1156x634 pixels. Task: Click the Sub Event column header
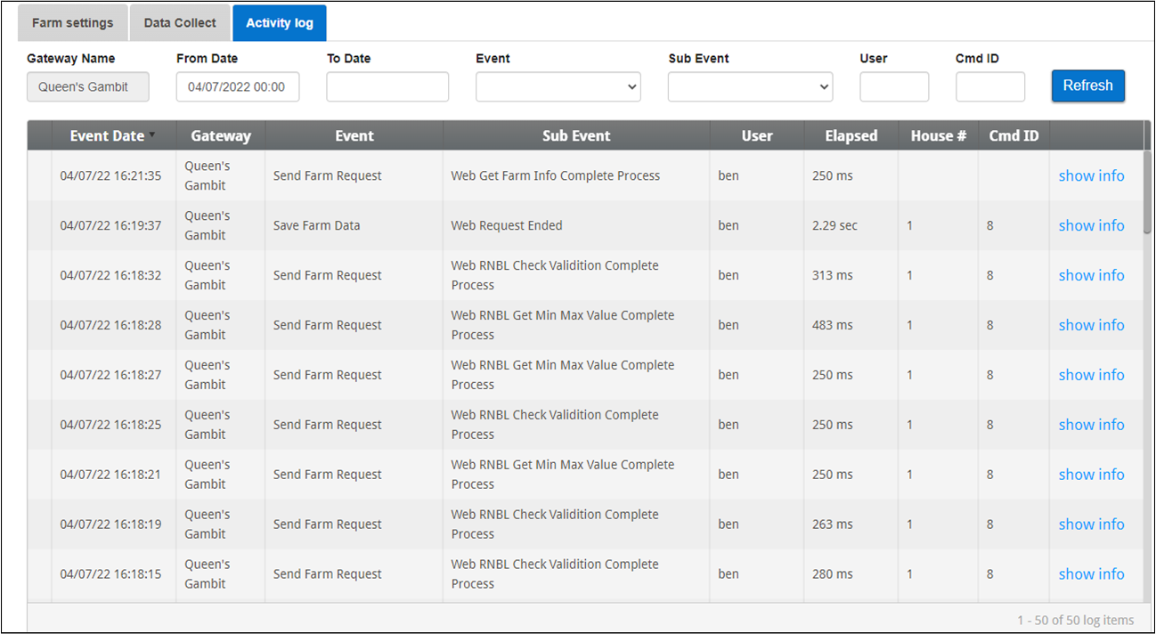click(576, 136)
